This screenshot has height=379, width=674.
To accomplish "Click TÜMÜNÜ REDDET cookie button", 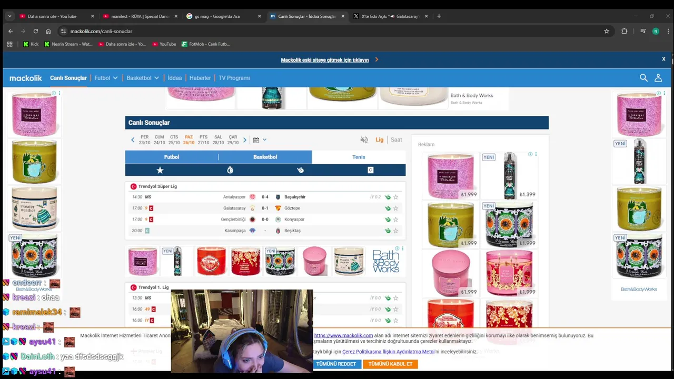I will [x=336, y=364].
